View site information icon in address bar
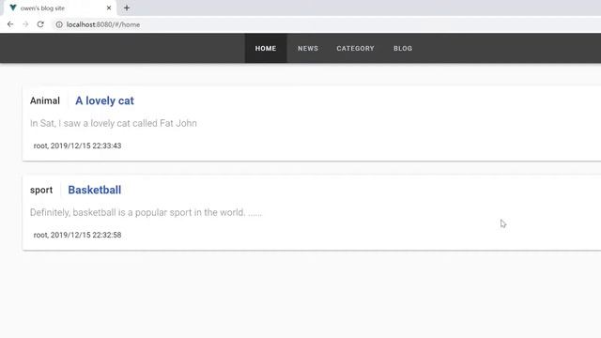Screen dimensions: 601x338 [59, 24]
